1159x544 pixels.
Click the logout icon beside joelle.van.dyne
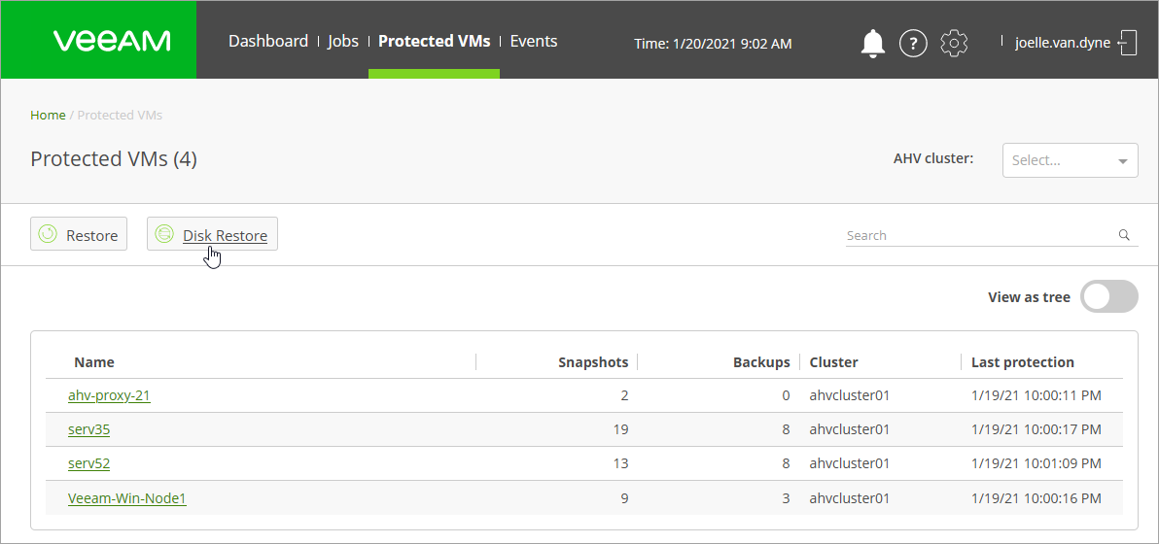[x=1128, y=43]
